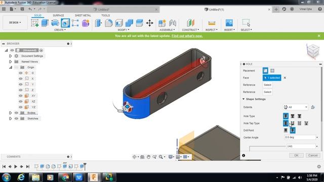Viewport: 324px width, 182px height.
Task: Open timeline settings gear
Action: pos(319,166)
